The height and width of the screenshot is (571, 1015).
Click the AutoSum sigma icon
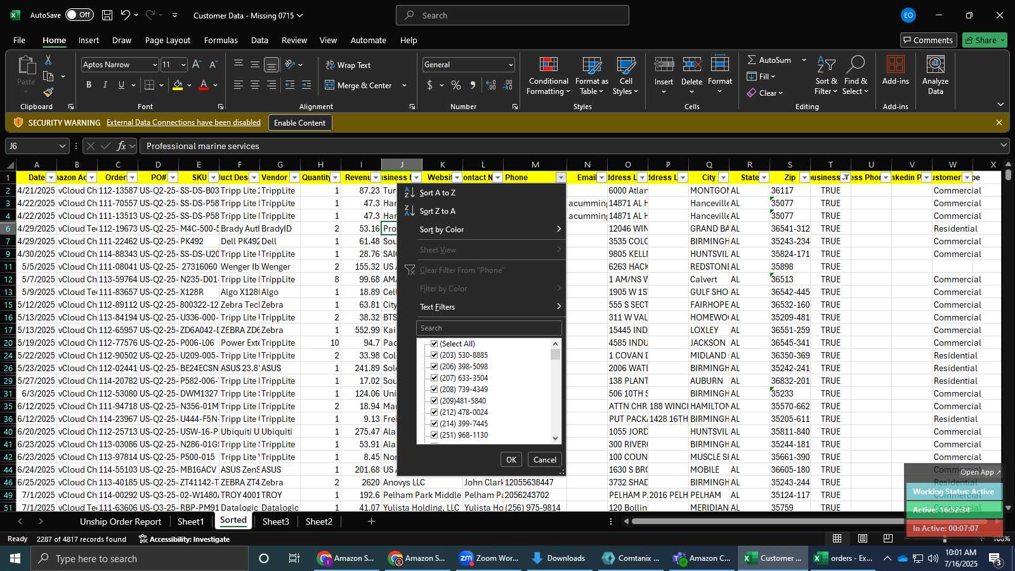[752, 60]
